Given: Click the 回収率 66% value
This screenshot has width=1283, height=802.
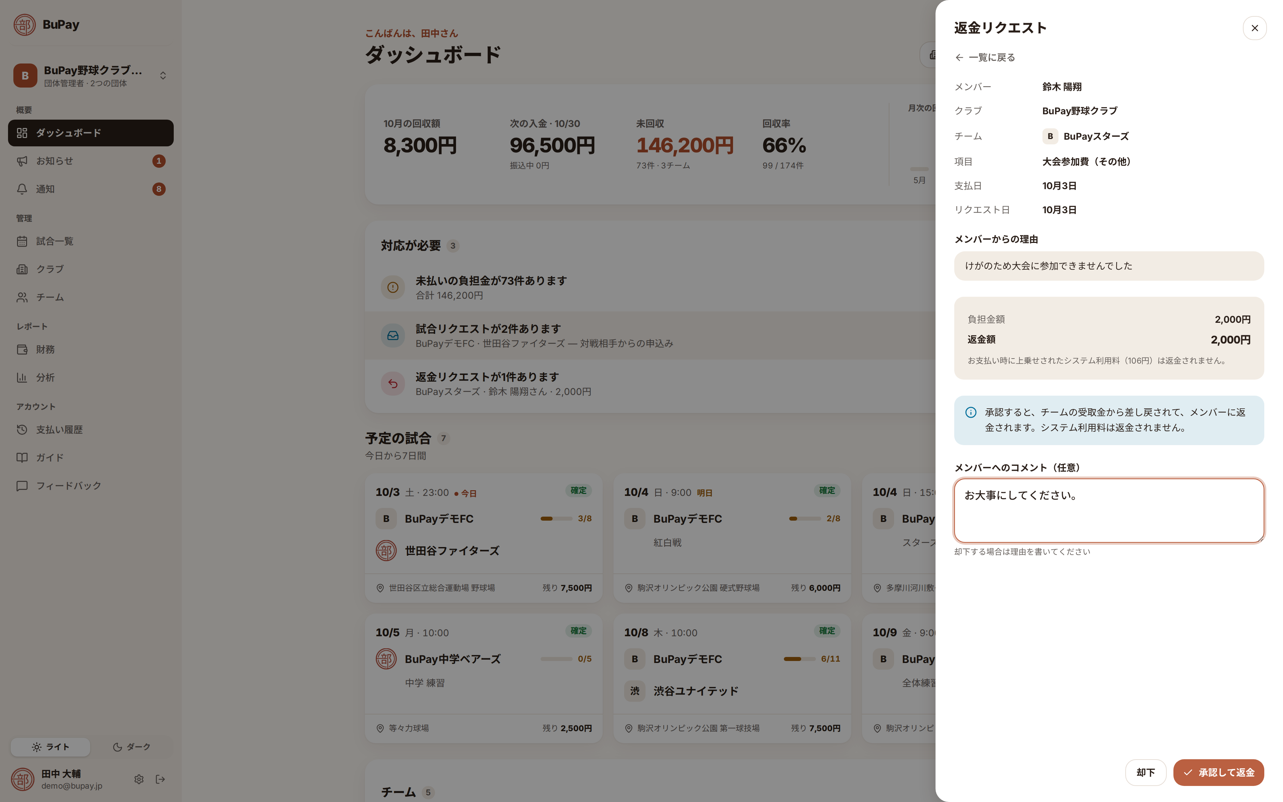Looking at the screenshot, I should pos(784,145).
